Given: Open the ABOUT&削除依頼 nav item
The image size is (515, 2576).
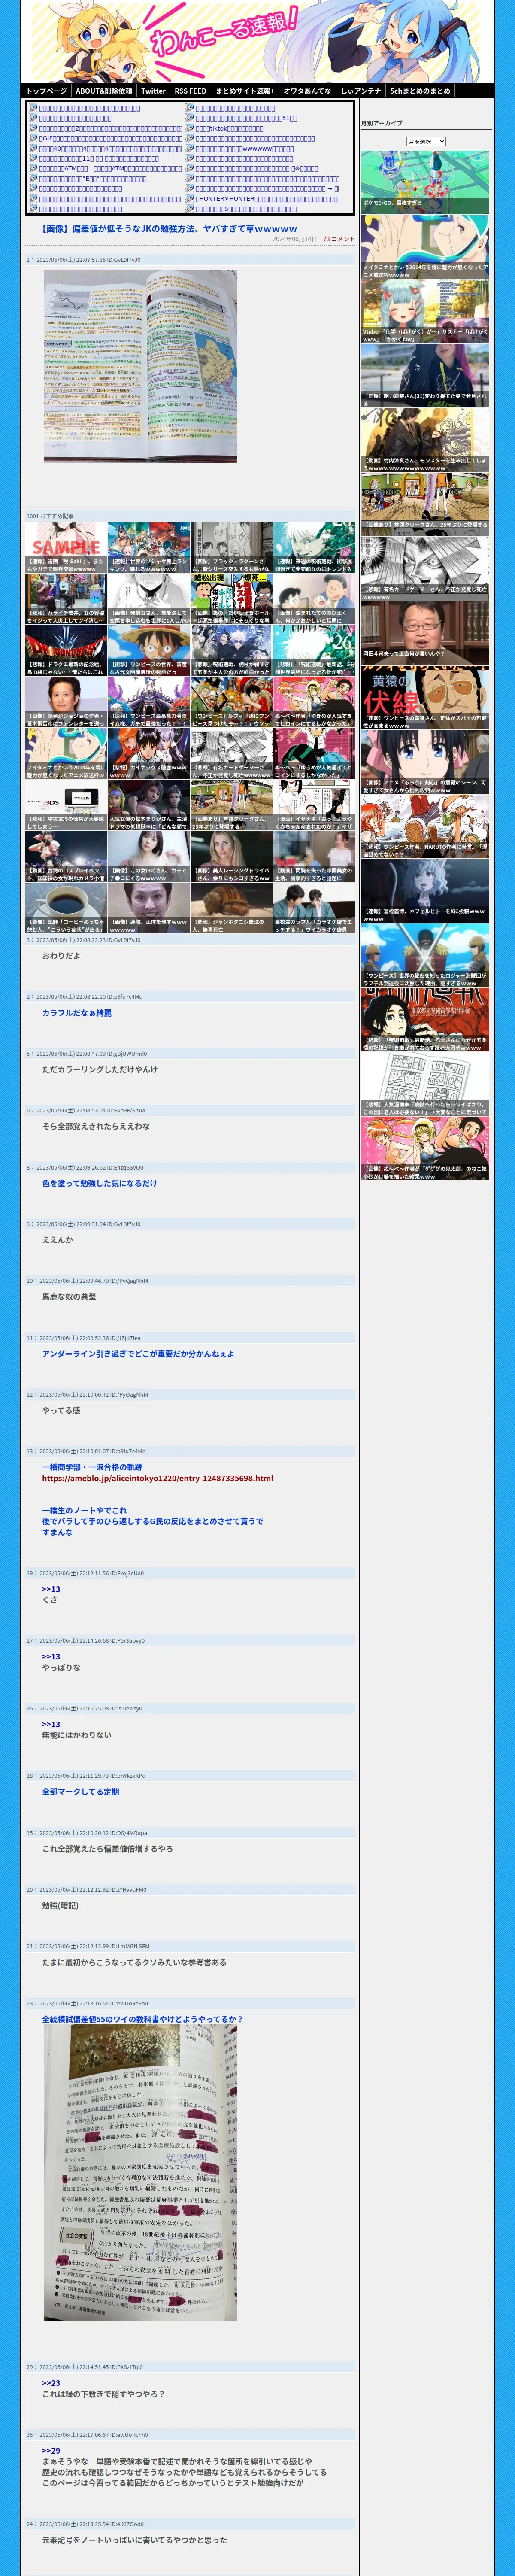Looking at the screenshot, I should [x=104, y=91].
